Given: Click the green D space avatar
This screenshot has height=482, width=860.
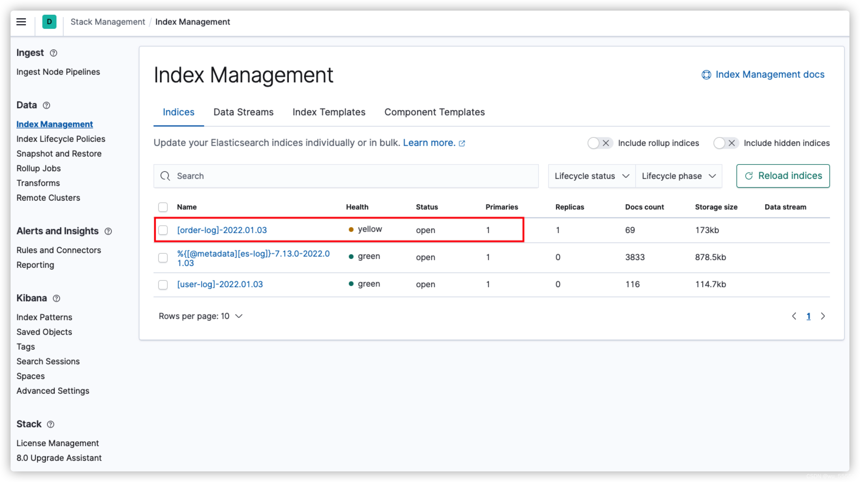Looking at the screenshot, I should point(49,22).
